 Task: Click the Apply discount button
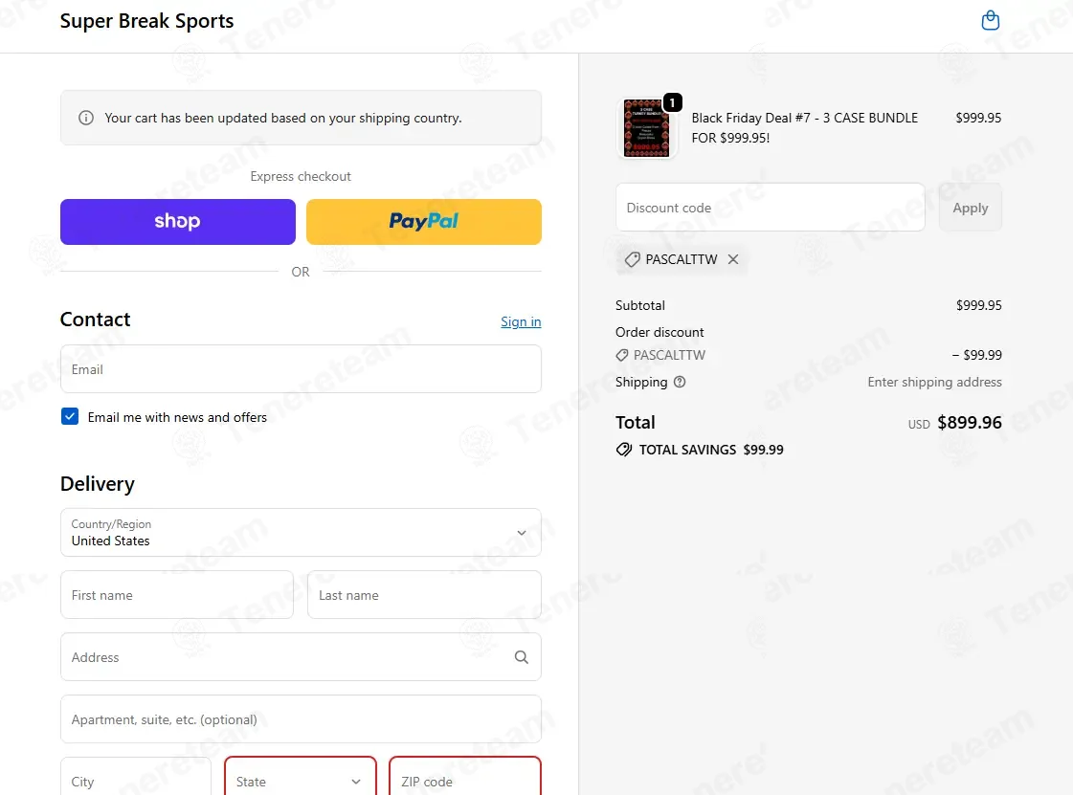[970, 208]
